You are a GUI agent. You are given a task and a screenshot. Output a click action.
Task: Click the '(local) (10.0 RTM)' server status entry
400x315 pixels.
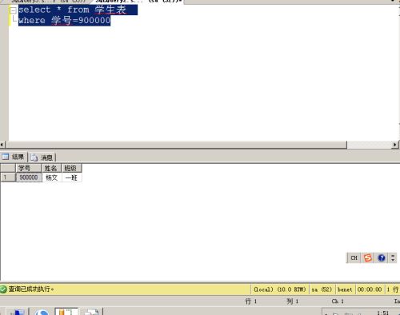(x=280, y=289)
